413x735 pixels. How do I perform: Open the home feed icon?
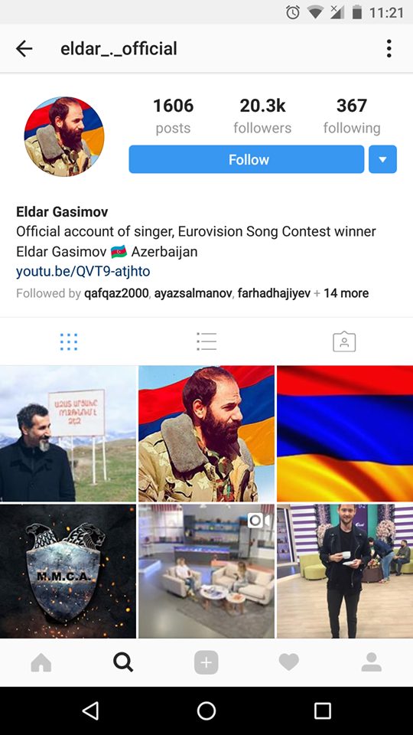(41, 662)
